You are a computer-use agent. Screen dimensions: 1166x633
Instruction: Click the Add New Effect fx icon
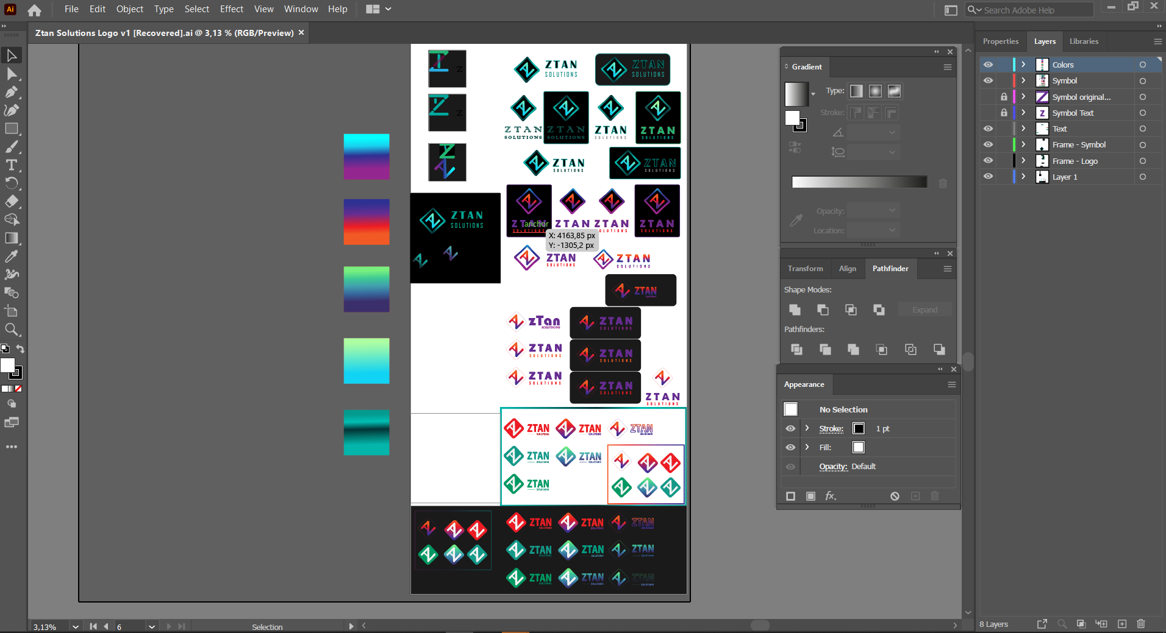pos(831,496)
